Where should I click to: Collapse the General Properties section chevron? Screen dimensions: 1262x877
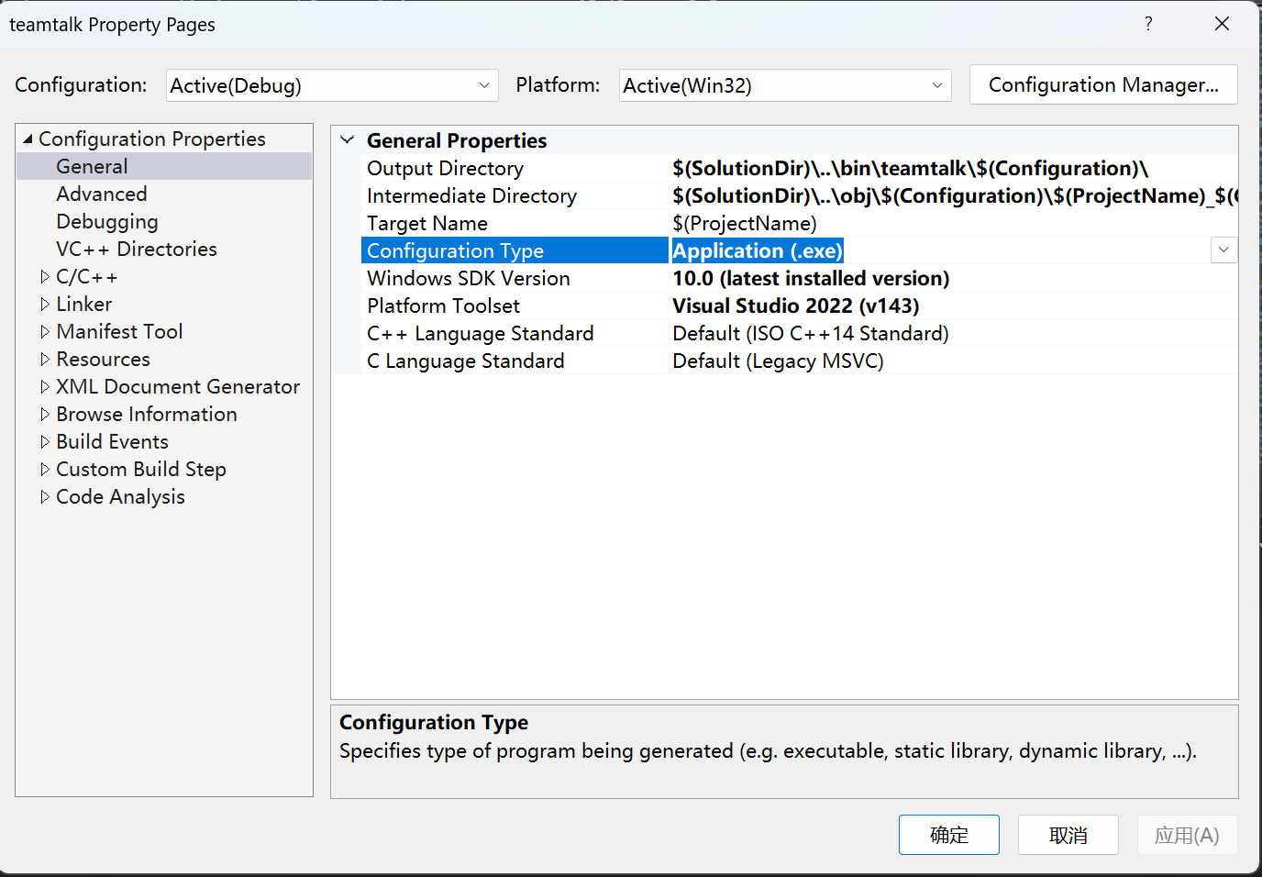pyautogui.click(x=348, y=140)
